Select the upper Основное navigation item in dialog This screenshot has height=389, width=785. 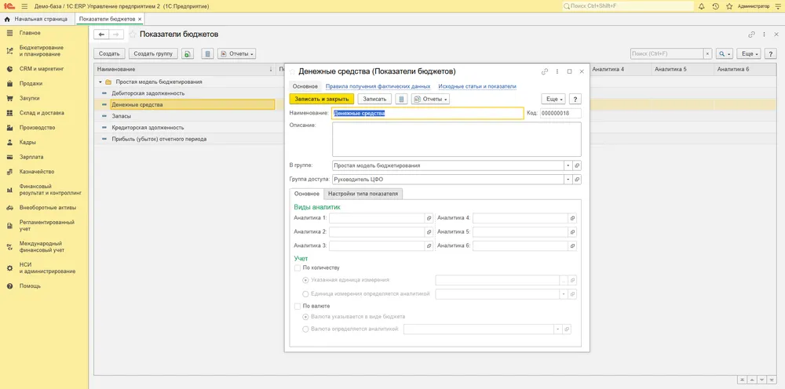[x=305, y=86]
